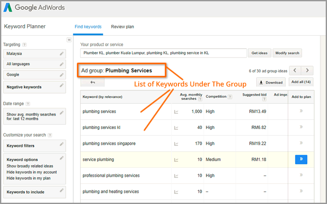Switch to Review plan tab
This screenshot has height=204, width=327.
pyautogui.click(x=123, y=27)
